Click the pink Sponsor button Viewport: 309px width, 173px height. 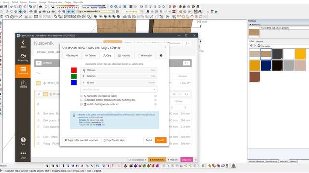coord(186,160)
